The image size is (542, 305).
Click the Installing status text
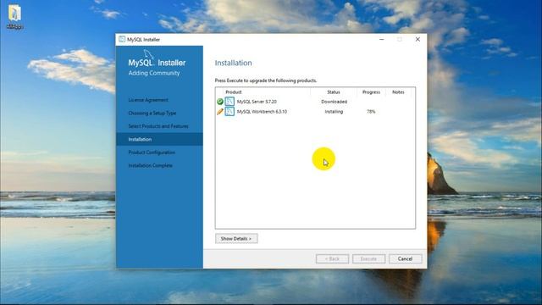[x=334, y=112]
